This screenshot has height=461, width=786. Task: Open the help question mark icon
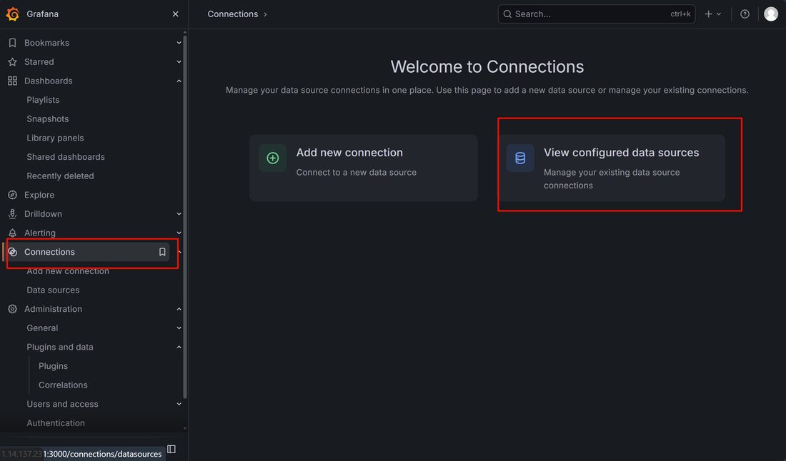click(x=745, y=14)
